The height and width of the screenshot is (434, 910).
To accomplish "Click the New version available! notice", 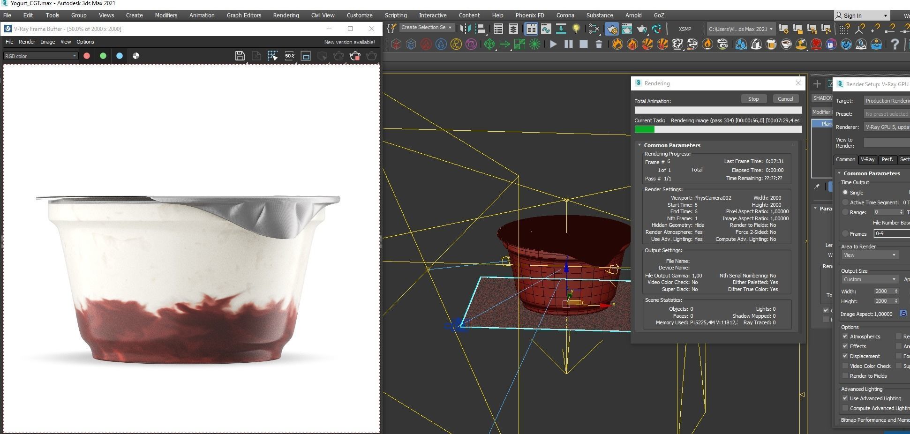I will click(350, 42).
